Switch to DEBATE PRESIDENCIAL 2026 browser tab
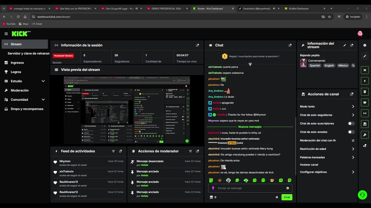Viewport: 371px width, 208px height. click(x=168, y=9)
